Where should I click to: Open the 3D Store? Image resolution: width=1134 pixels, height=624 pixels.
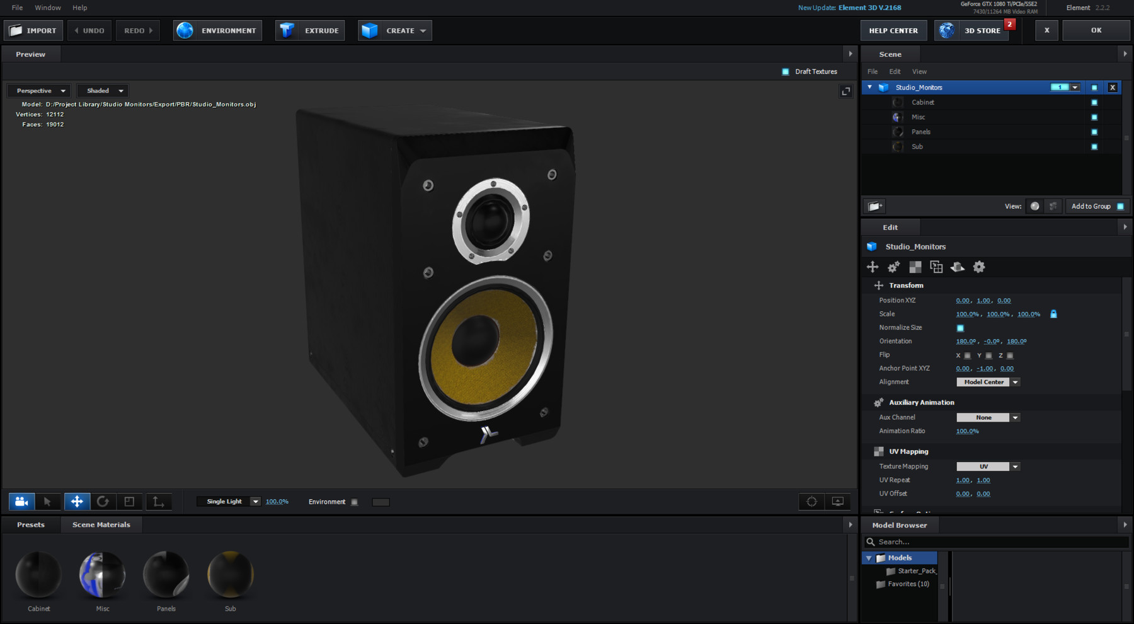coord(982,30)
